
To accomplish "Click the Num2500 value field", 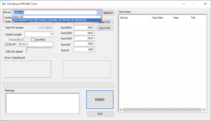I will pyautogui.click(x=84, y=33).
